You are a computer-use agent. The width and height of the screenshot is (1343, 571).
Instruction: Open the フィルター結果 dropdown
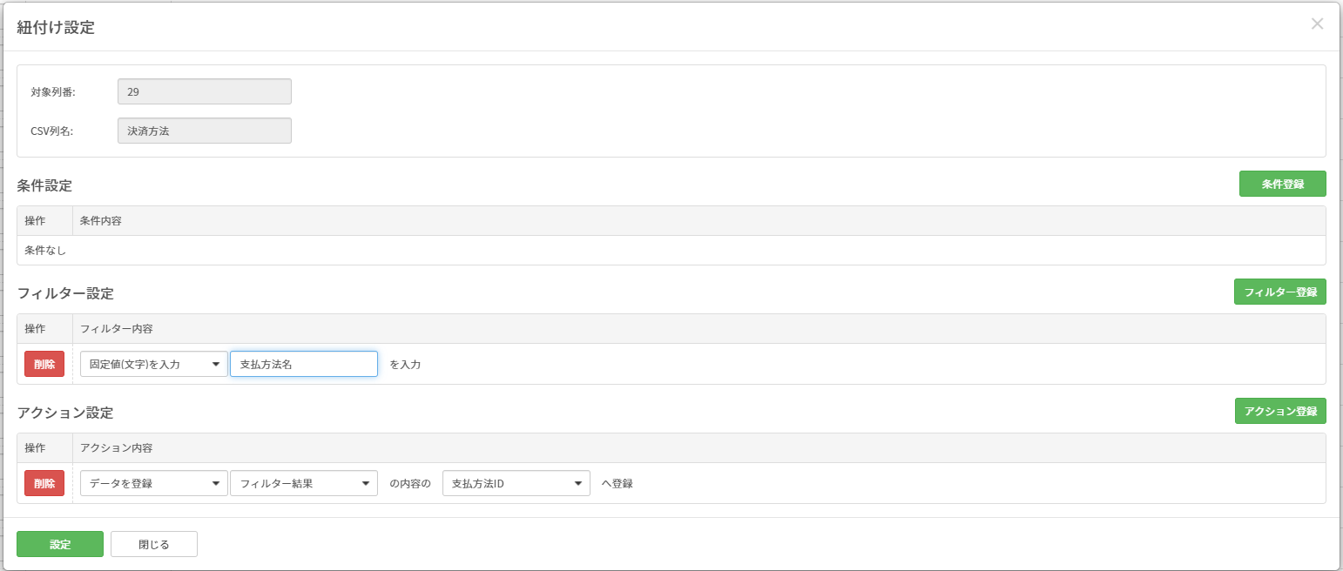coord(303,483)
